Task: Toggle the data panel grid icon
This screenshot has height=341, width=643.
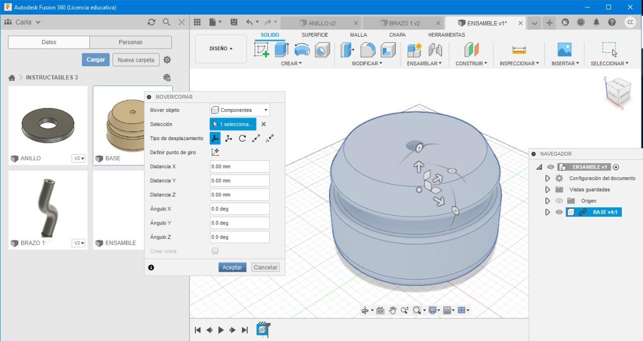Action: [x=197, y=22]
